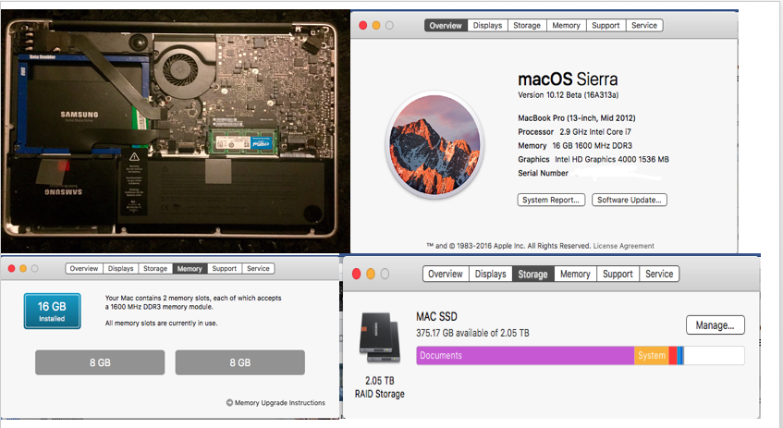The image size is (783, 428).
Task: Click the Memory Upgrade Instructions arrow icon
Action: coord(229,402)
